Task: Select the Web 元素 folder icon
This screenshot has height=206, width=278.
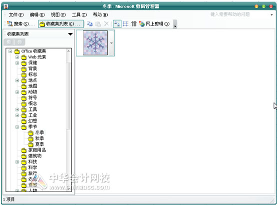Action: (x=24, y=57)
